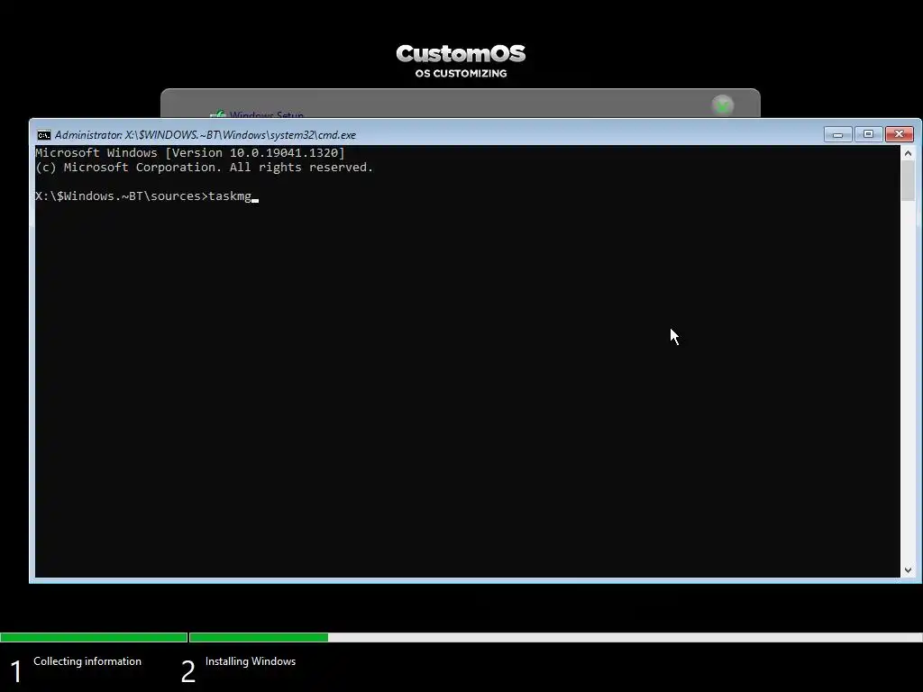Image resolution: width=923 pixels, height=692 pixels.
Task: Click the Windows Setup title behind the console
Action: (266, 114)
